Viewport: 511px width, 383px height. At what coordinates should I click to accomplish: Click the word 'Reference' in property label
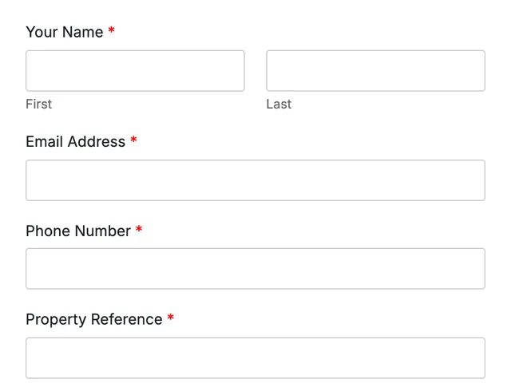(127, 319)
